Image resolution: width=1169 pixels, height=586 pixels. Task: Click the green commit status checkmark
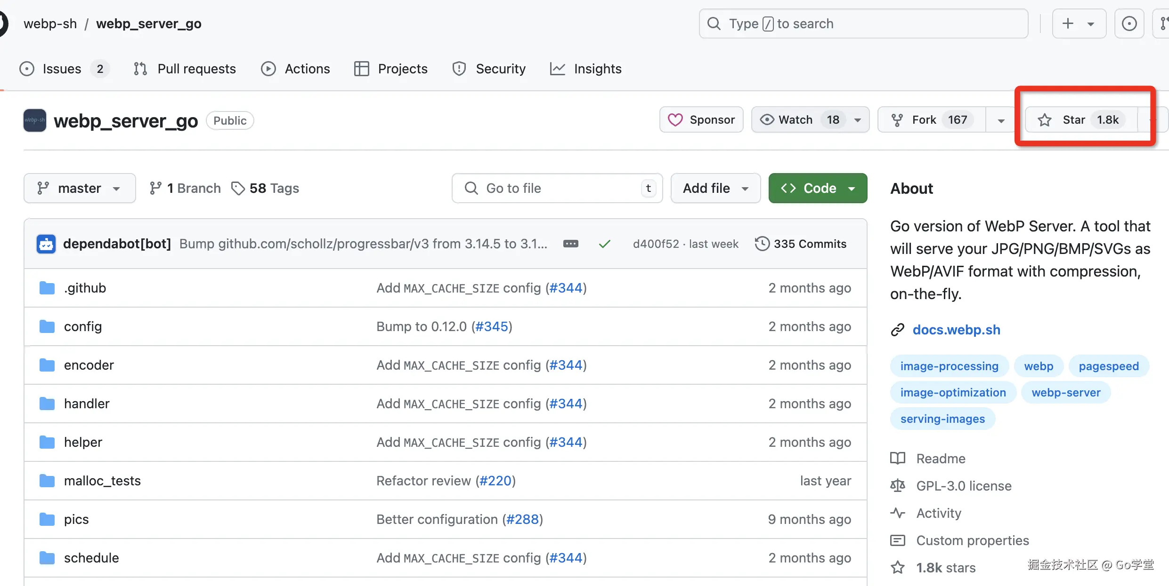click(x=605, y=244)
